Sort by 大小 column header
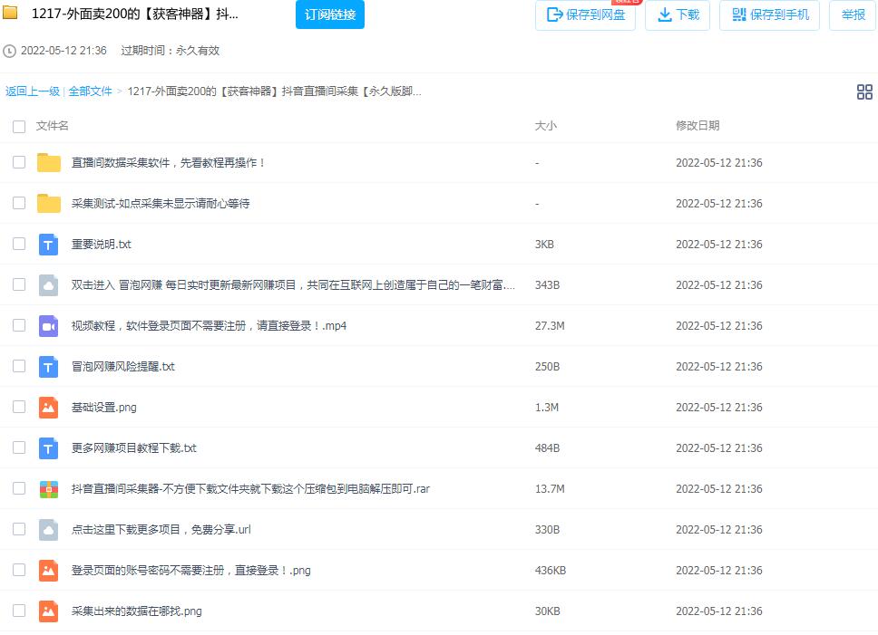The image size is (878, 635). click(x=545, y=126)
